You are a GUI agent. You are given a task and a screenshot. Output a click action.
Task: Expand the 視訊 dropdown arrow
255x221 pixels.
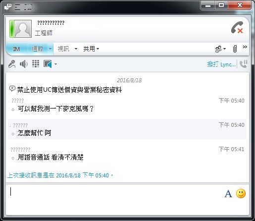(x=76, y=49)
